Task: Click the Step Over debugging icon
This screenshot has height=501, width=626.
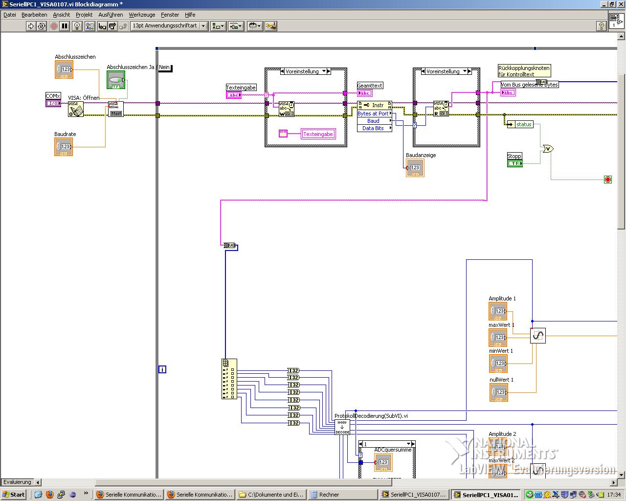Action: 112,26
